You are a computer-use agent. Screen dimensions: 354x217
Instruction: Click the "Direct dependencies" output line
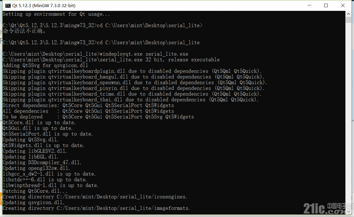point(88,105)
